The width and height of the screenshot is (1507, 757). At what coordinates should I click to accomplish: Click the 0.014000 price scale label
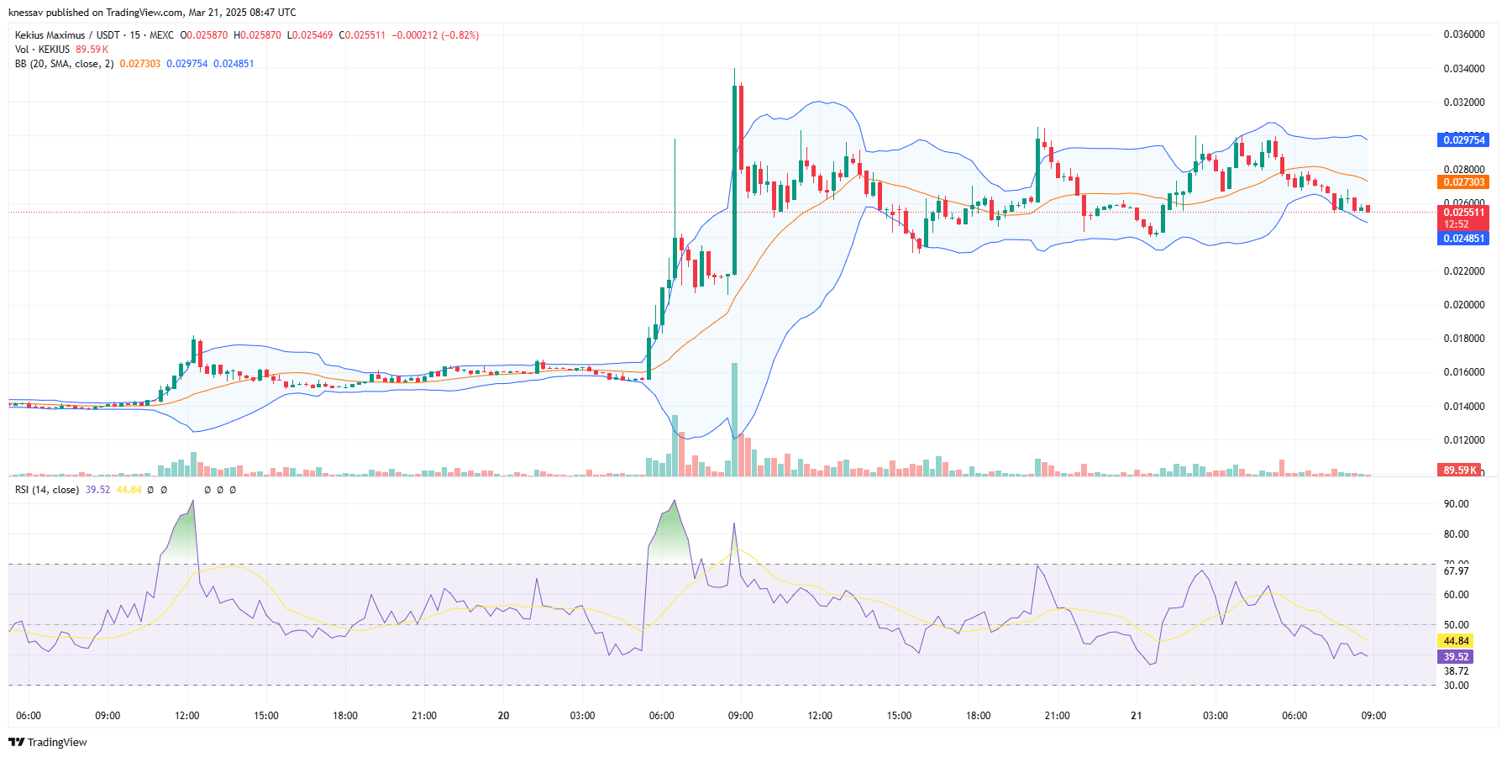pyautogui.click(x=1464, y=407)
